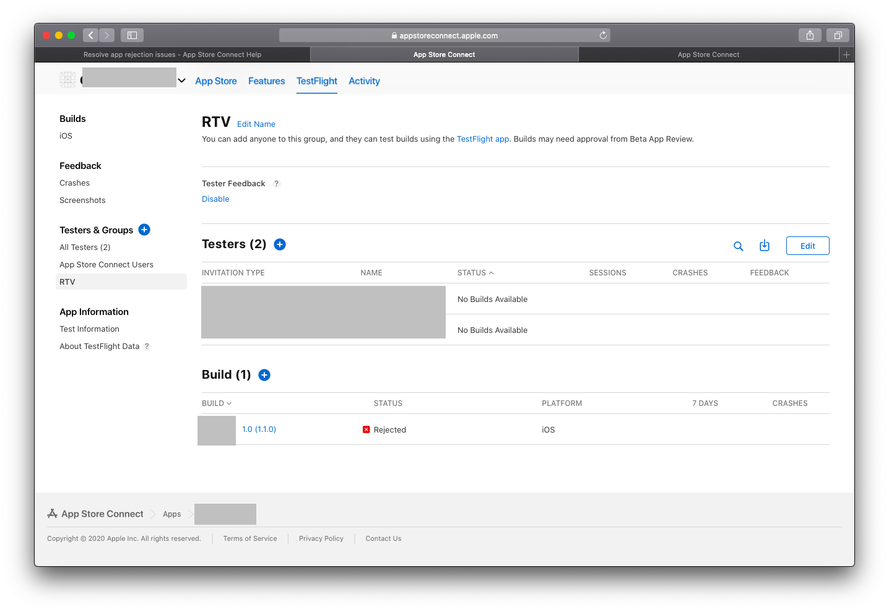Open All Testers (2)
This screenshot has width=889, height=612.
[x=85, y=248]
